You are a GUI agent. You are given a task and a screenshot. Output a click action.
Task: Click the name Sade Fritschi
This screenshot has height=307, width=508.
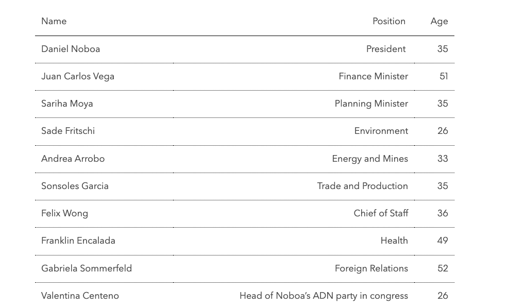[68, 131]
